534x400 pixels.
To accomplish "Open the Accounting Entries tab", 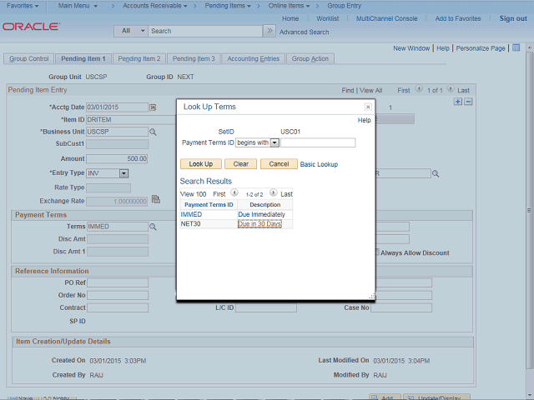I will (254, 59).
